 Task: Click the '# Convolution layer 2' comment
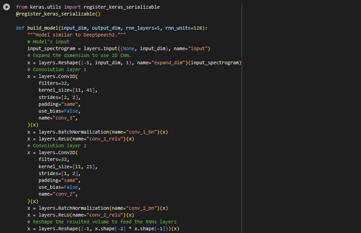tap(57, 145)
